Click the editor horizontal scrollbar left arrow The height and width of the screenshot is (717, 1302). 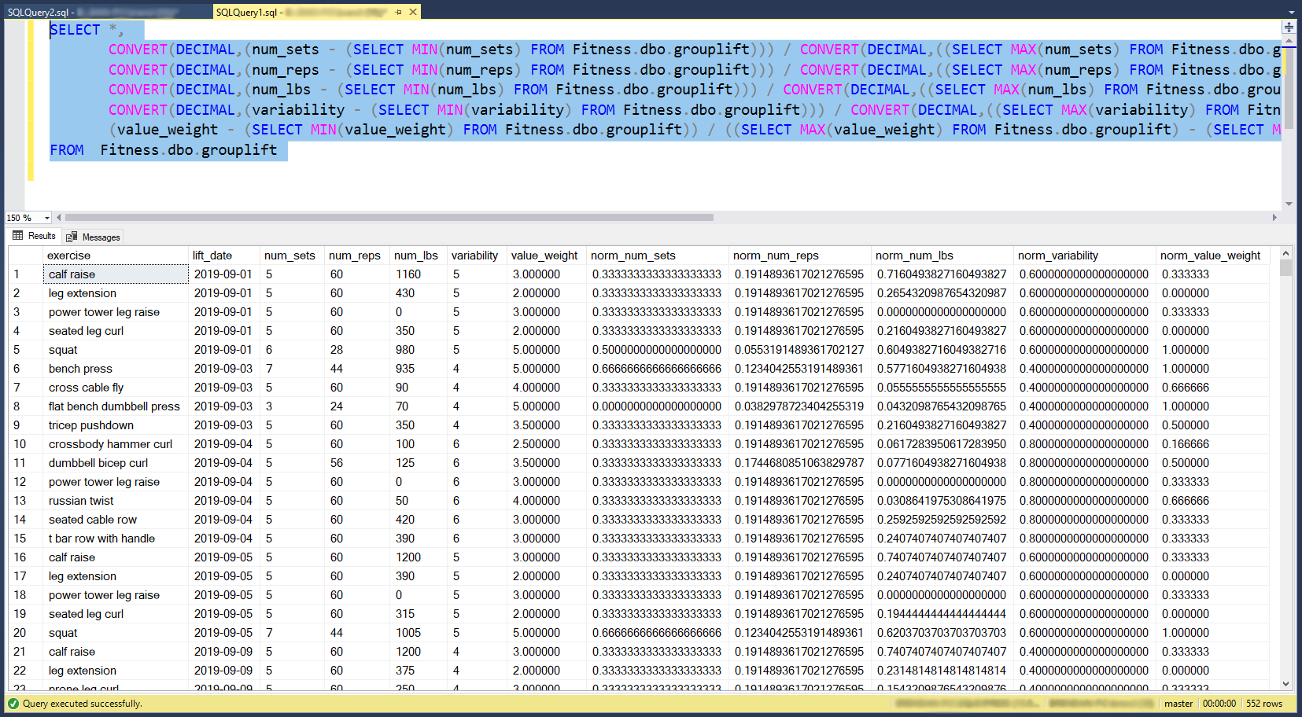point(60,218)
